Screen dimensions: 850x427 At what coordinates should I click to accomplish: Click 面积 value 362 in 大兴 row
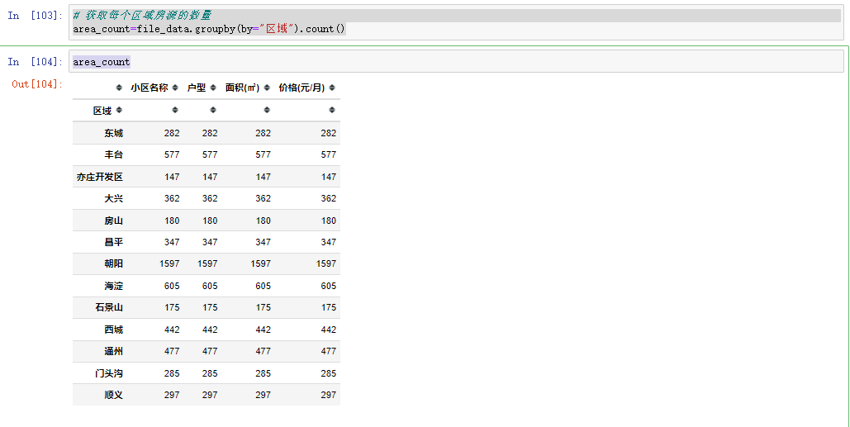[x=264, y=198]
